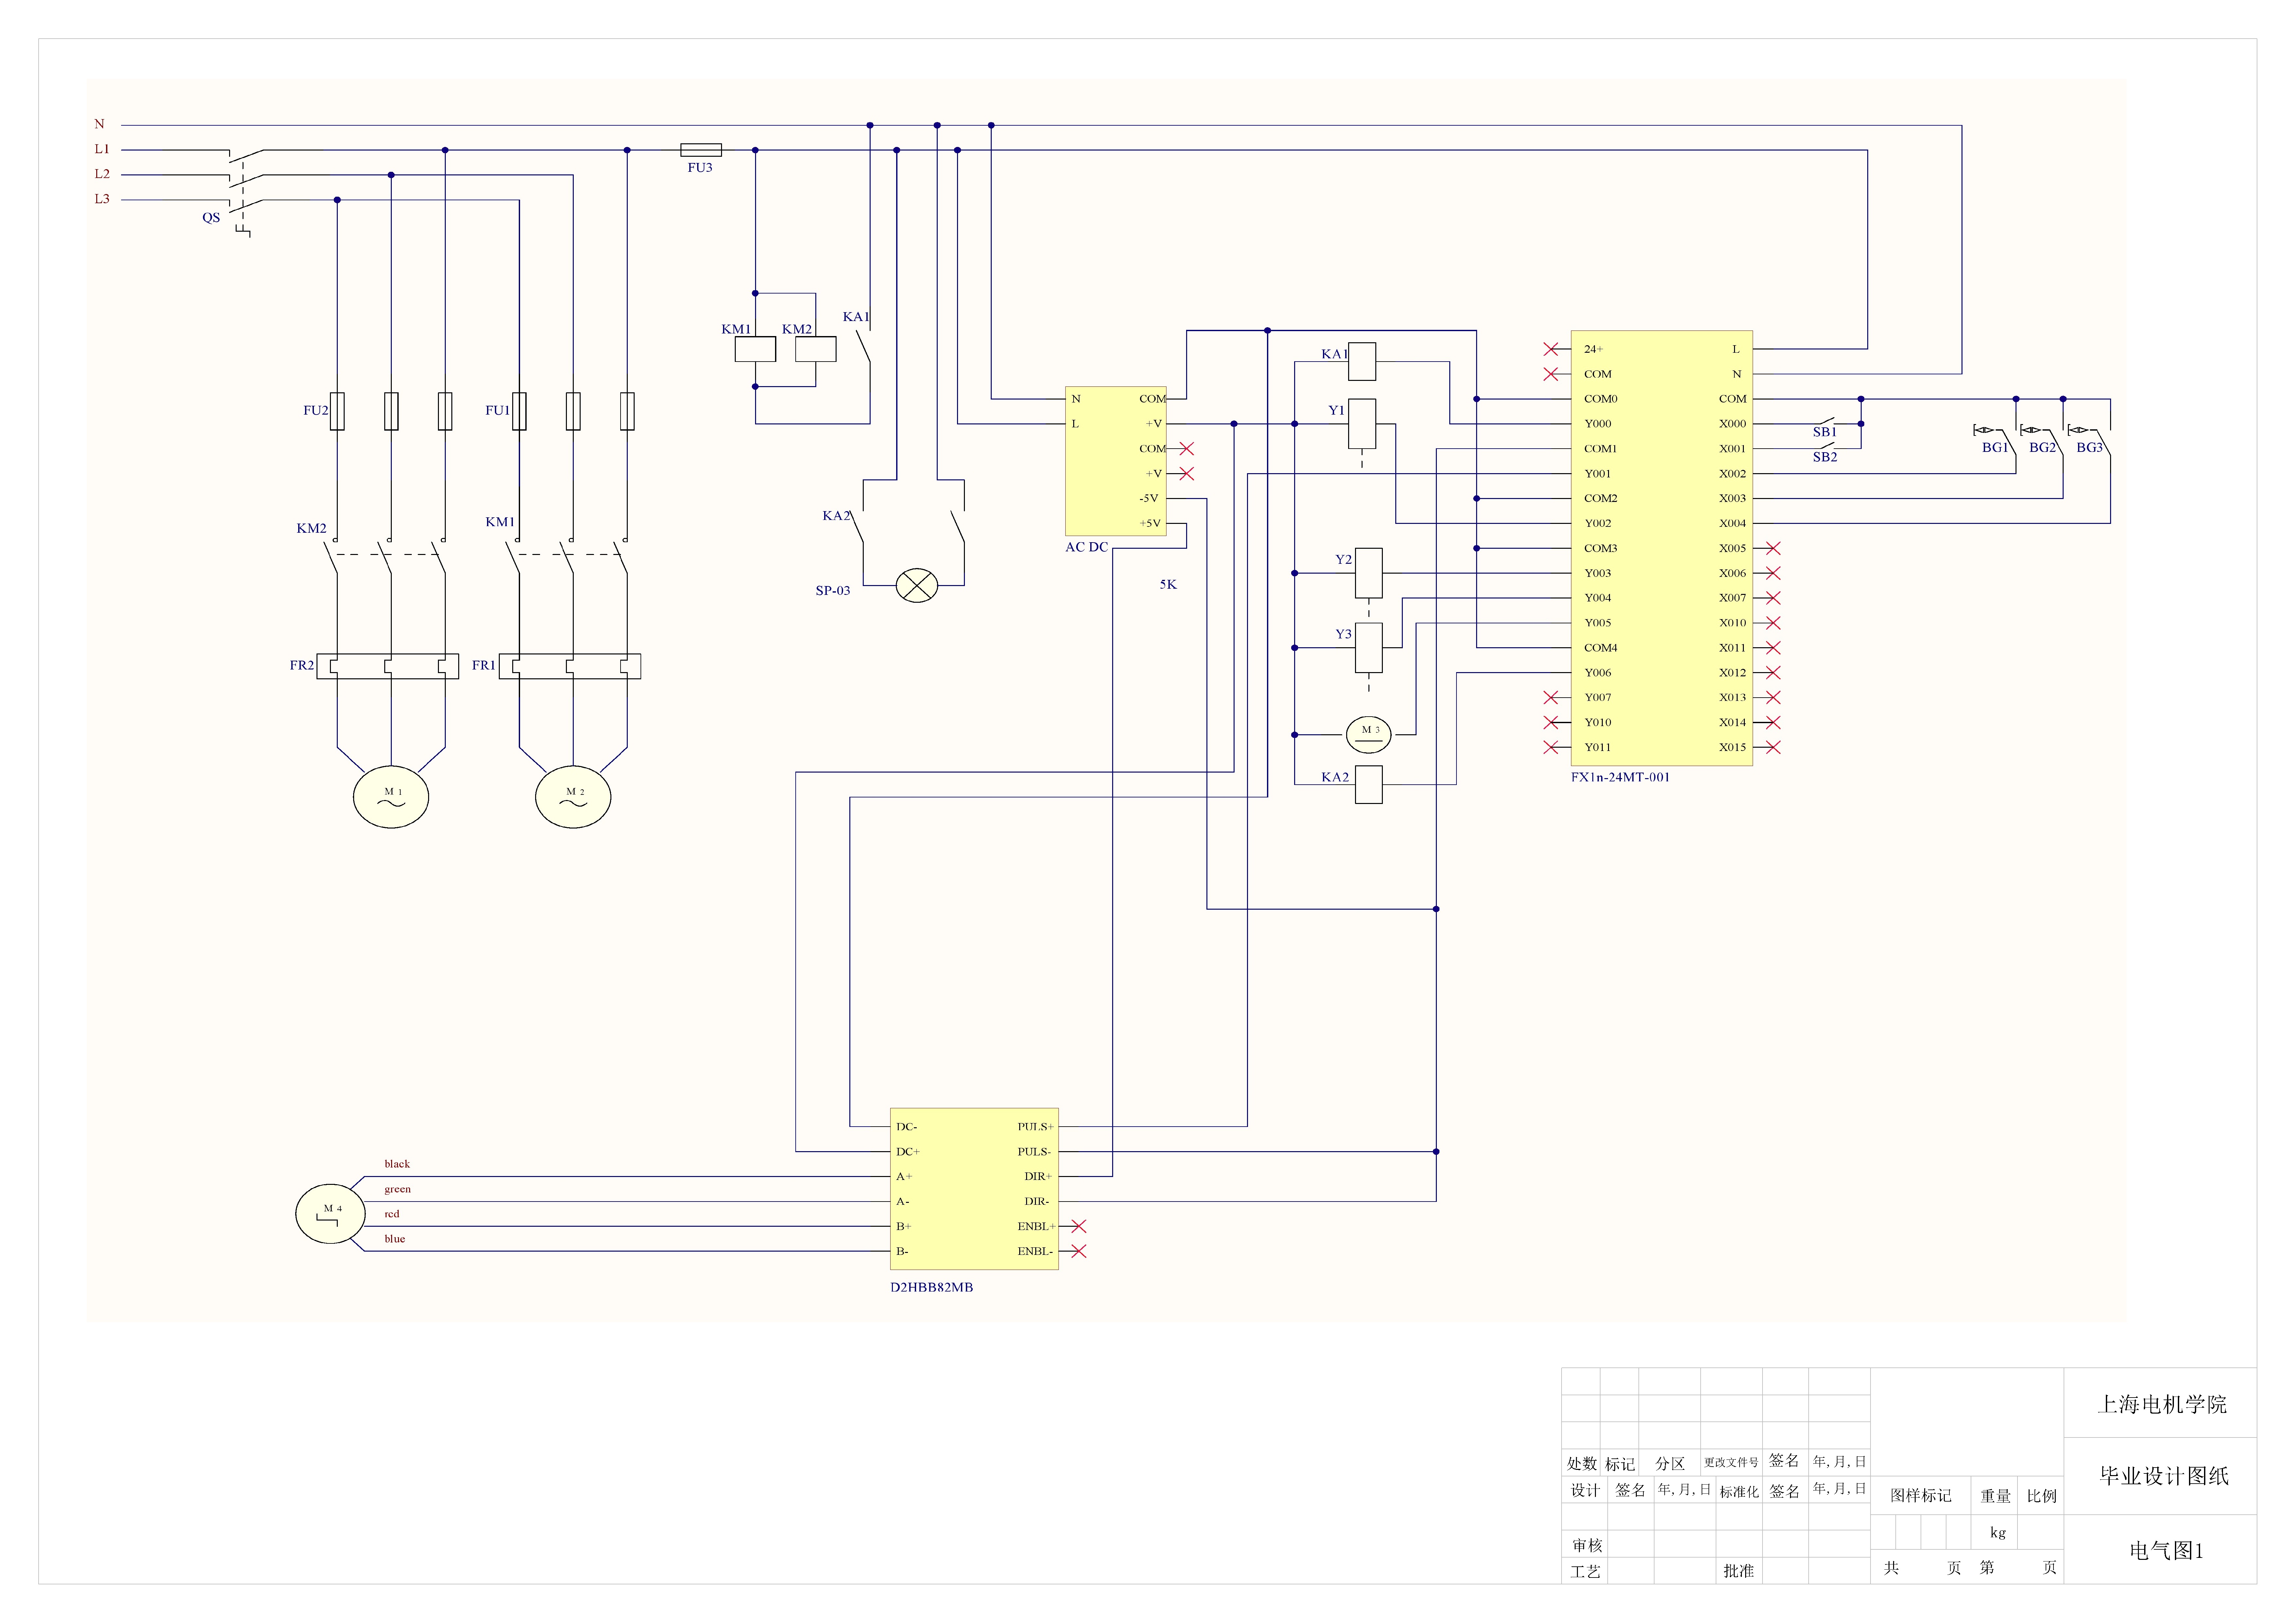Image resolution: width=2296 pixels, height=1623 pixels.
Task: Click the 5K resistor label
Action: click(1168, 585)
